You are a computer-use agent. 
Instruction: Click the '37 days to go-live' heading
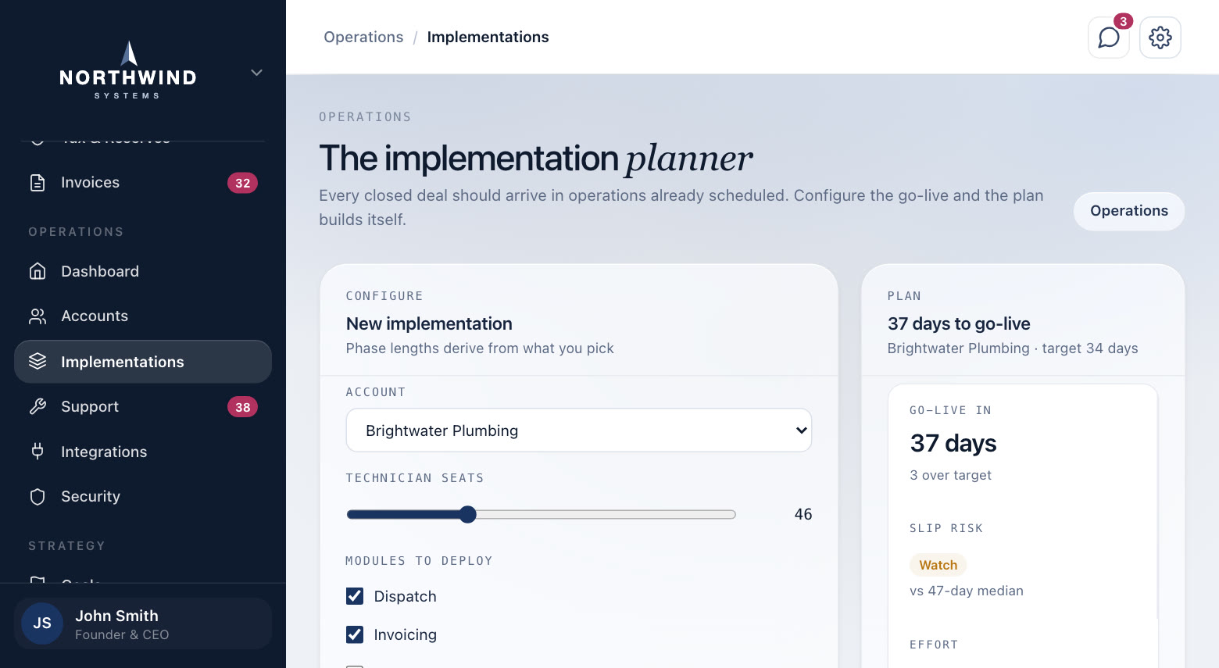[x=959, y=323]
